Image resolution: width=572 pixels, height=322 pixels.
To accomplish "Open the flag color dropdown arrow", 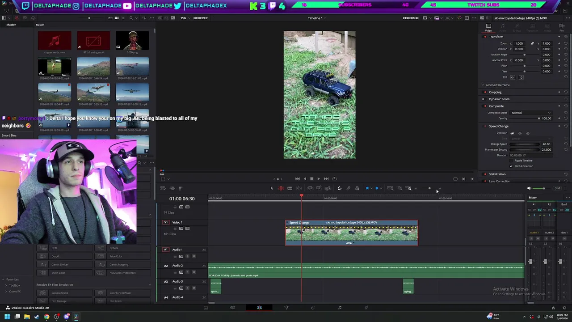I will tap(371, 188).
